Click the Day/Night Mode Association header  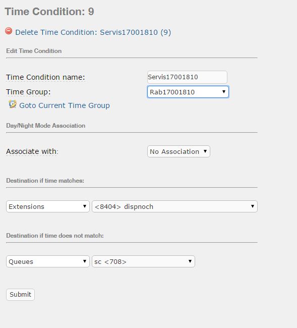46,126
